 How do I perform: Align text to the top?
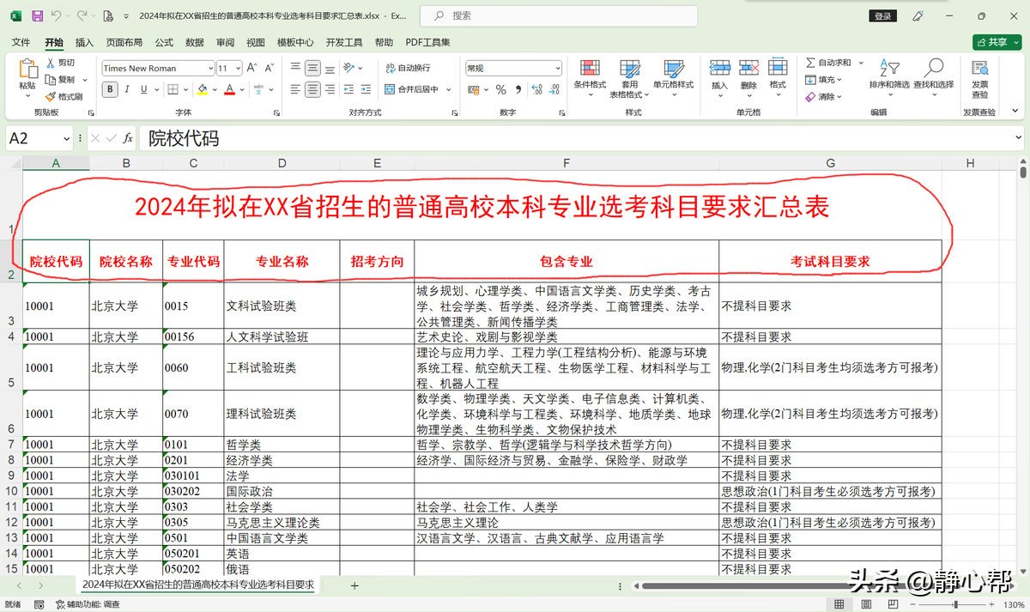(x=295, y=67)
